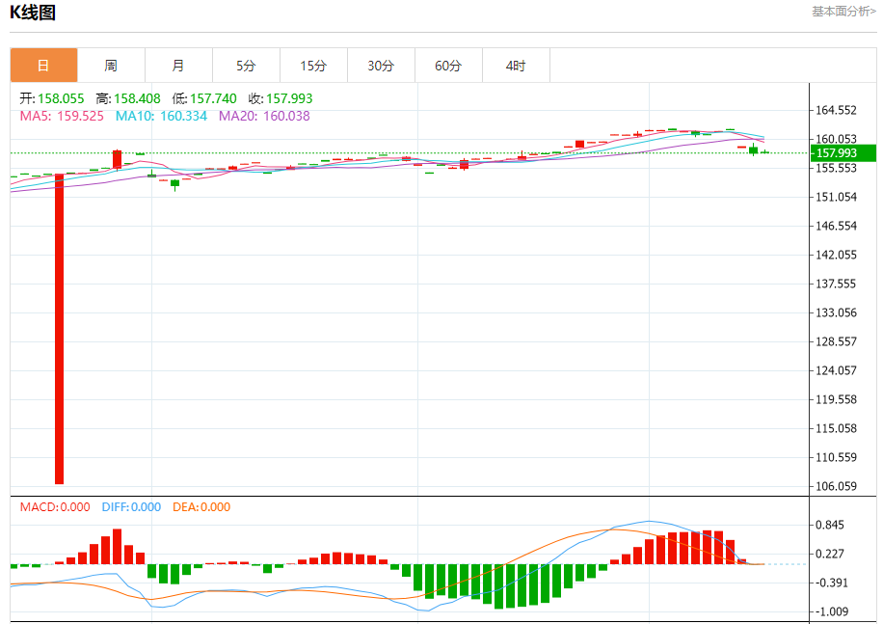Click the MACD: 0.000 label
Image resolution: width=883 pixels, height=624 pixels.
[55, 507]
